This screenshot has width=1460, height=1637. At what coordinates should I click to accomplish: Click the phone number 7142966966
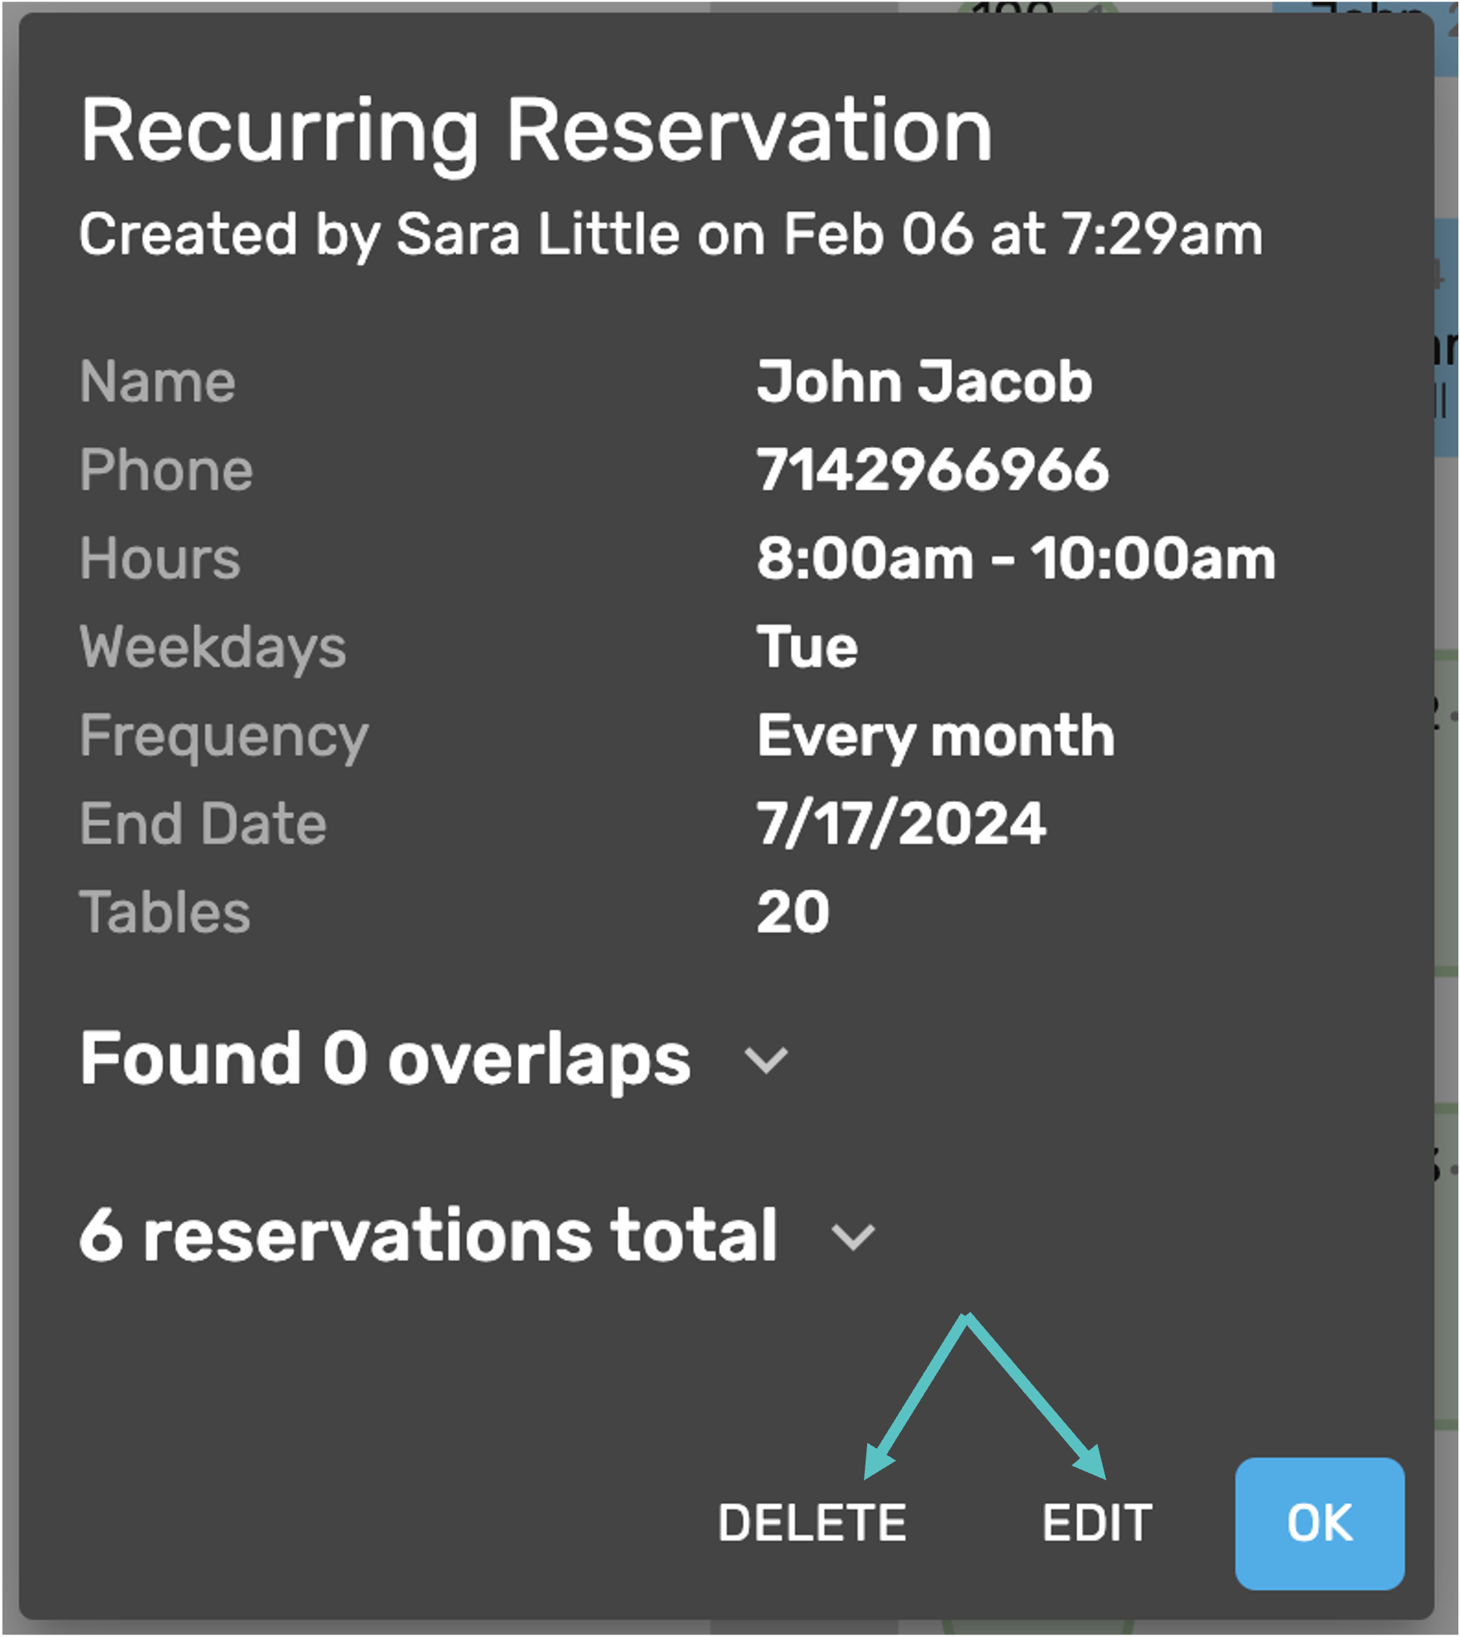click(x=933, y=470)
